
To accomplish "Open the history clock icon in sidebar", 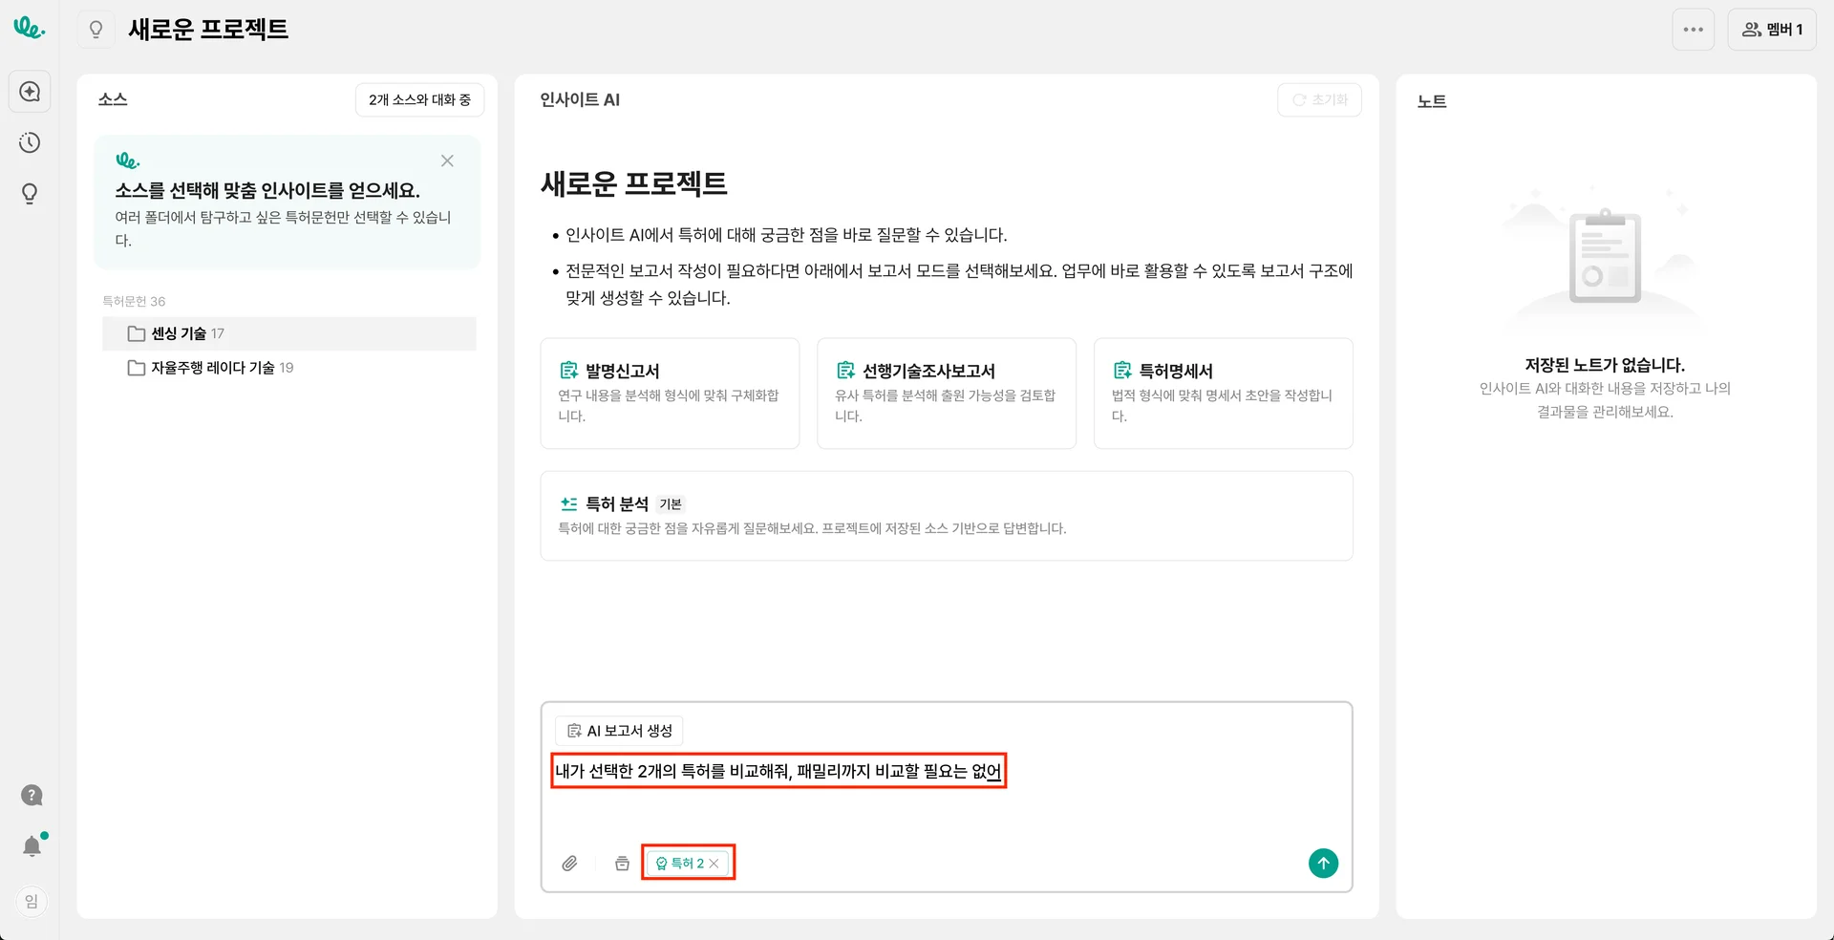I will [30, 143].
